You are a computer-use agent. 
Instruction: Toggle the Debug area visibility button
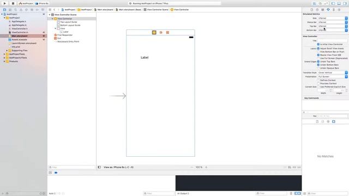339,4
